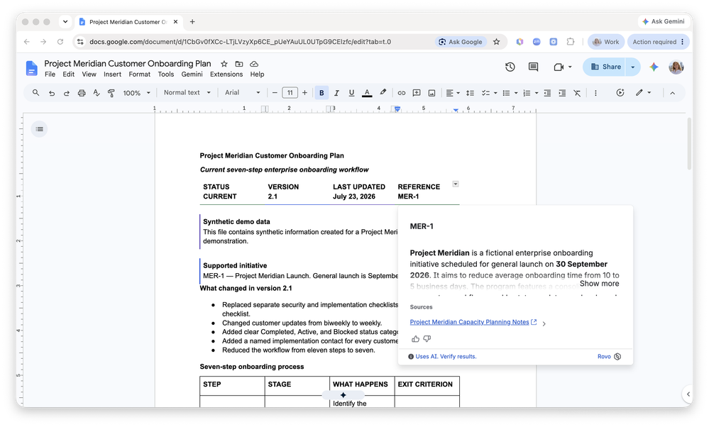Expand bulleted list options arrow
709x427 pixels.
516,93
